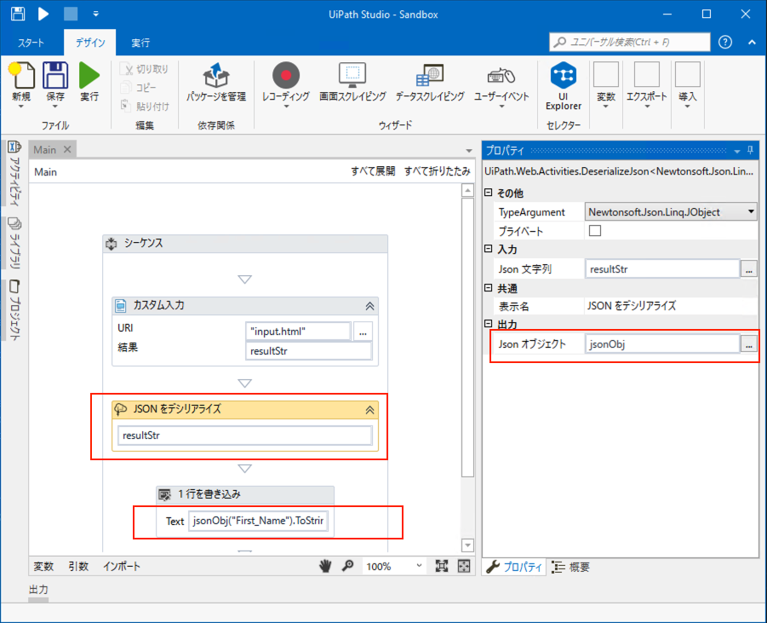Switch to the 概要 outline tab
The height and width of the screenshot is (623, 767).
point(571,567)
